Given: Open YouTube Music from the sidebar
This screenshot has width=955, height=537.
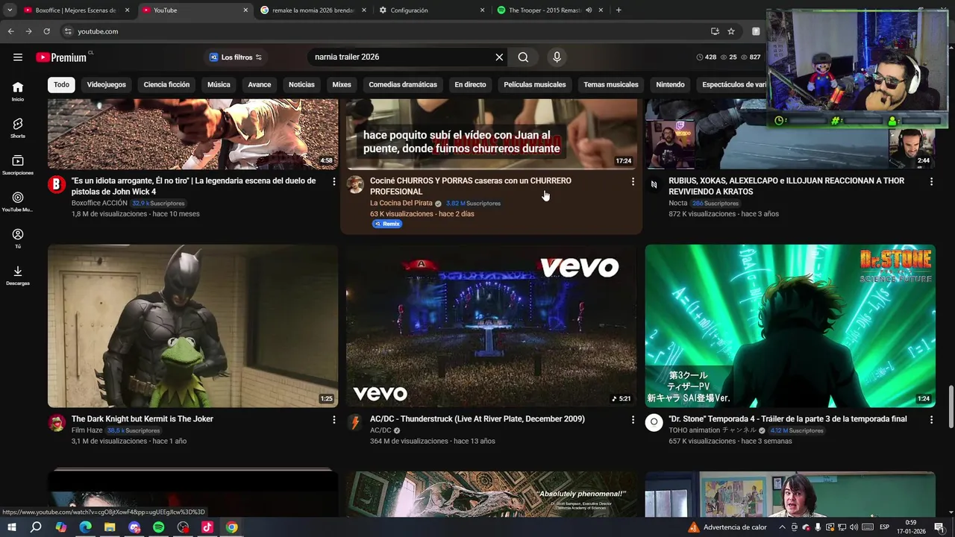Looking at the screenshot, I should (18, 201).
